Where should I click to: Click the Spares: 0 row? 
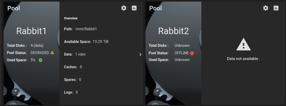click(x=101, y=80)
